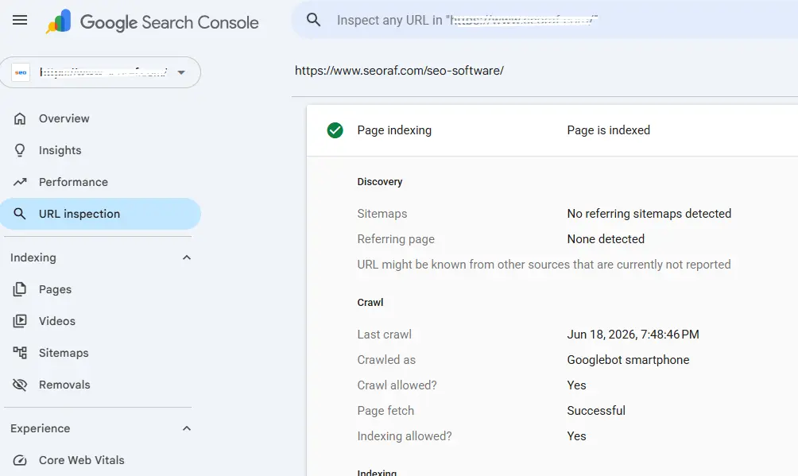Click the Pages documents icon
Image resolution: width=798 pixels, height=476 pixels.
click(20, 289)
